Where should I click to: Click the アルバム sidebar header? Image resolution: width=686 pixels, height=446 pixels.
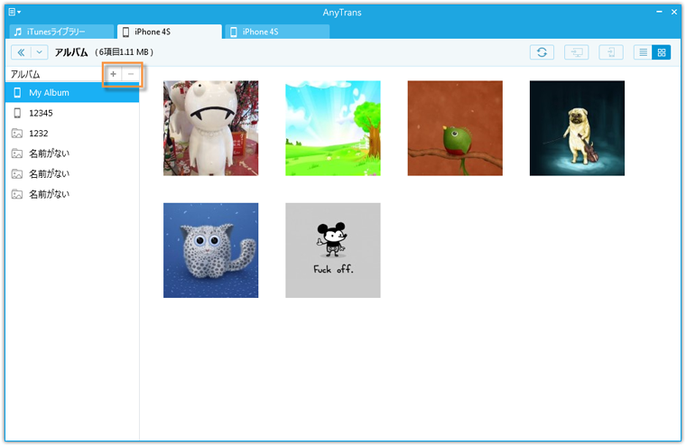coord(25,74)
